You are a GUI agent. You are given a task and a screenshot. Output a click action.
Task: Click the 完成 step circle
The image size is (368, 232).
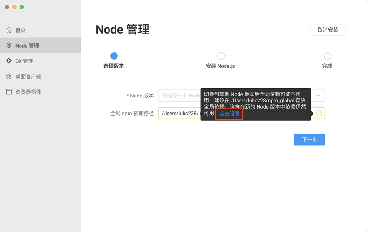327,56
